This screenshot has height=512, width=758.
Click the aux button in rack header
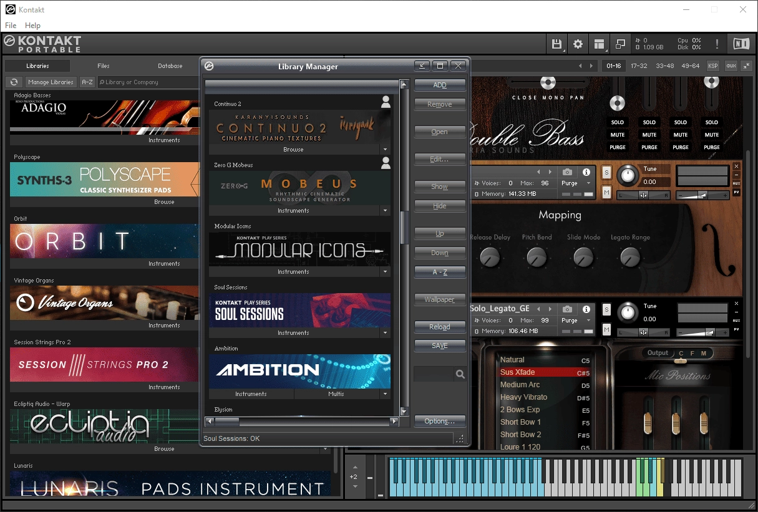click(x=731, y=65)
